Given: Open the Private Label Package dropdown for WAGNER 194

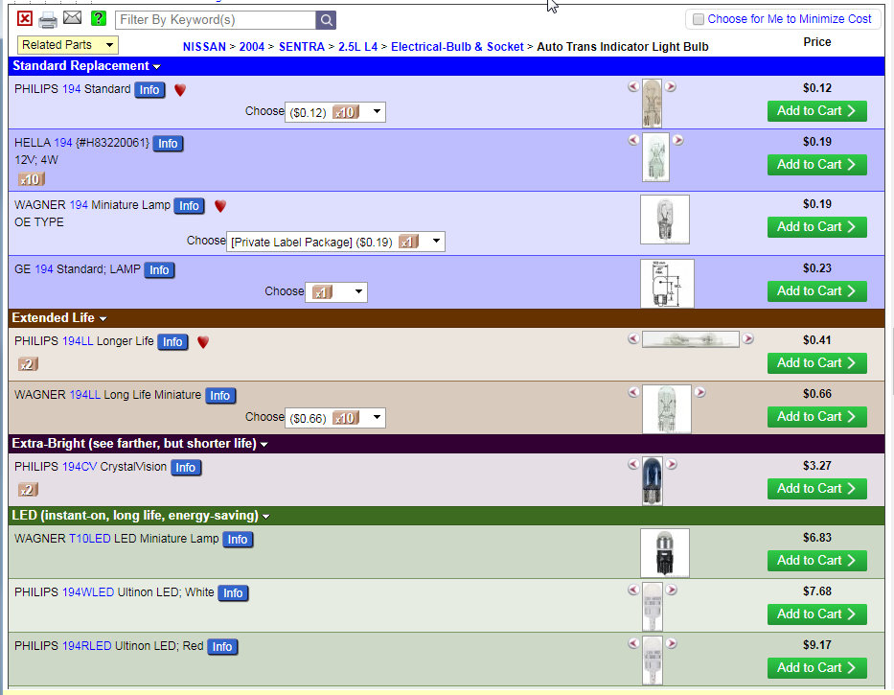Looking at the screenshot, I should [335, 242].
